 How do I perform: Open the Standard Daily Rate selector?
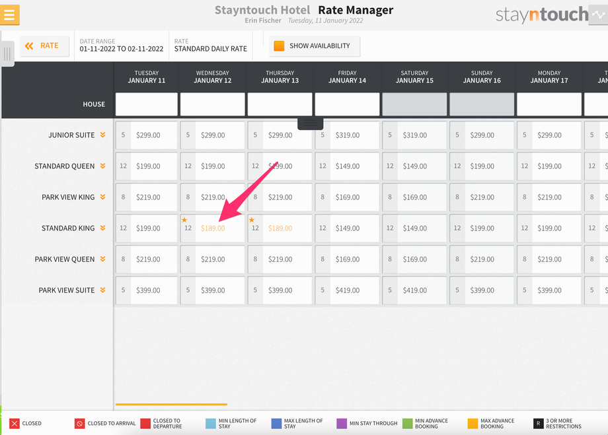pyautogui.click(x=211, y=46)
